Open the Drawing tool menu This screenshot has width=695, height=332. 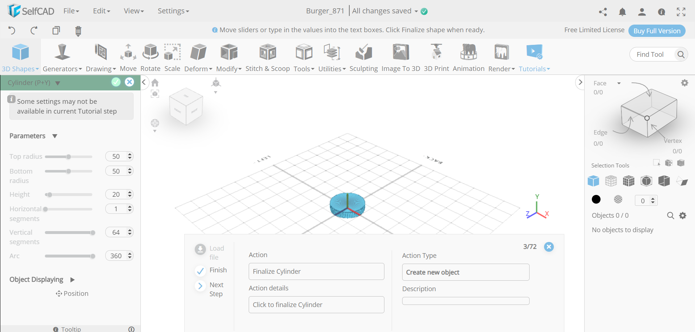[x=101, y=58]
